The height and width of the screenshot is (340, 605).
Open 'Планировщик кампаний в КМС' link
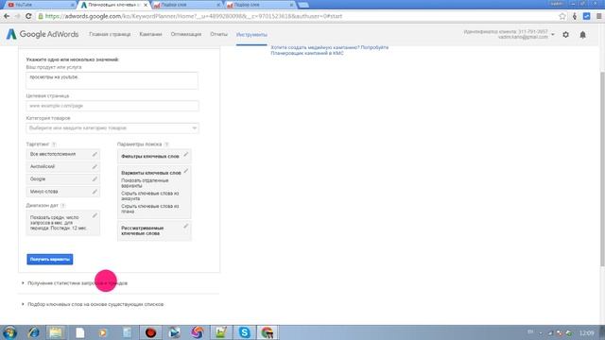click(x=307, y=53)
